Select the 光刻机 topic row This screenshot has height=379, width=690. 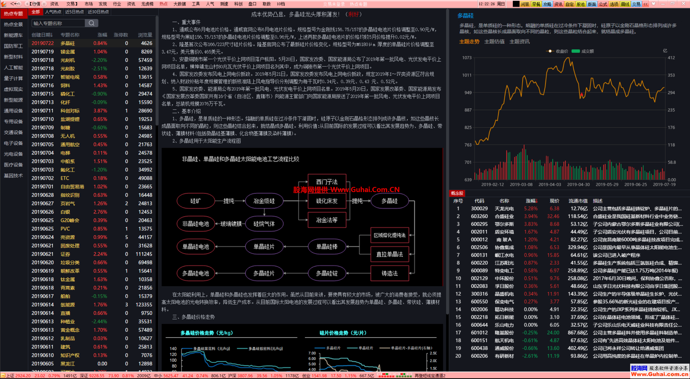tap(92, 60)
